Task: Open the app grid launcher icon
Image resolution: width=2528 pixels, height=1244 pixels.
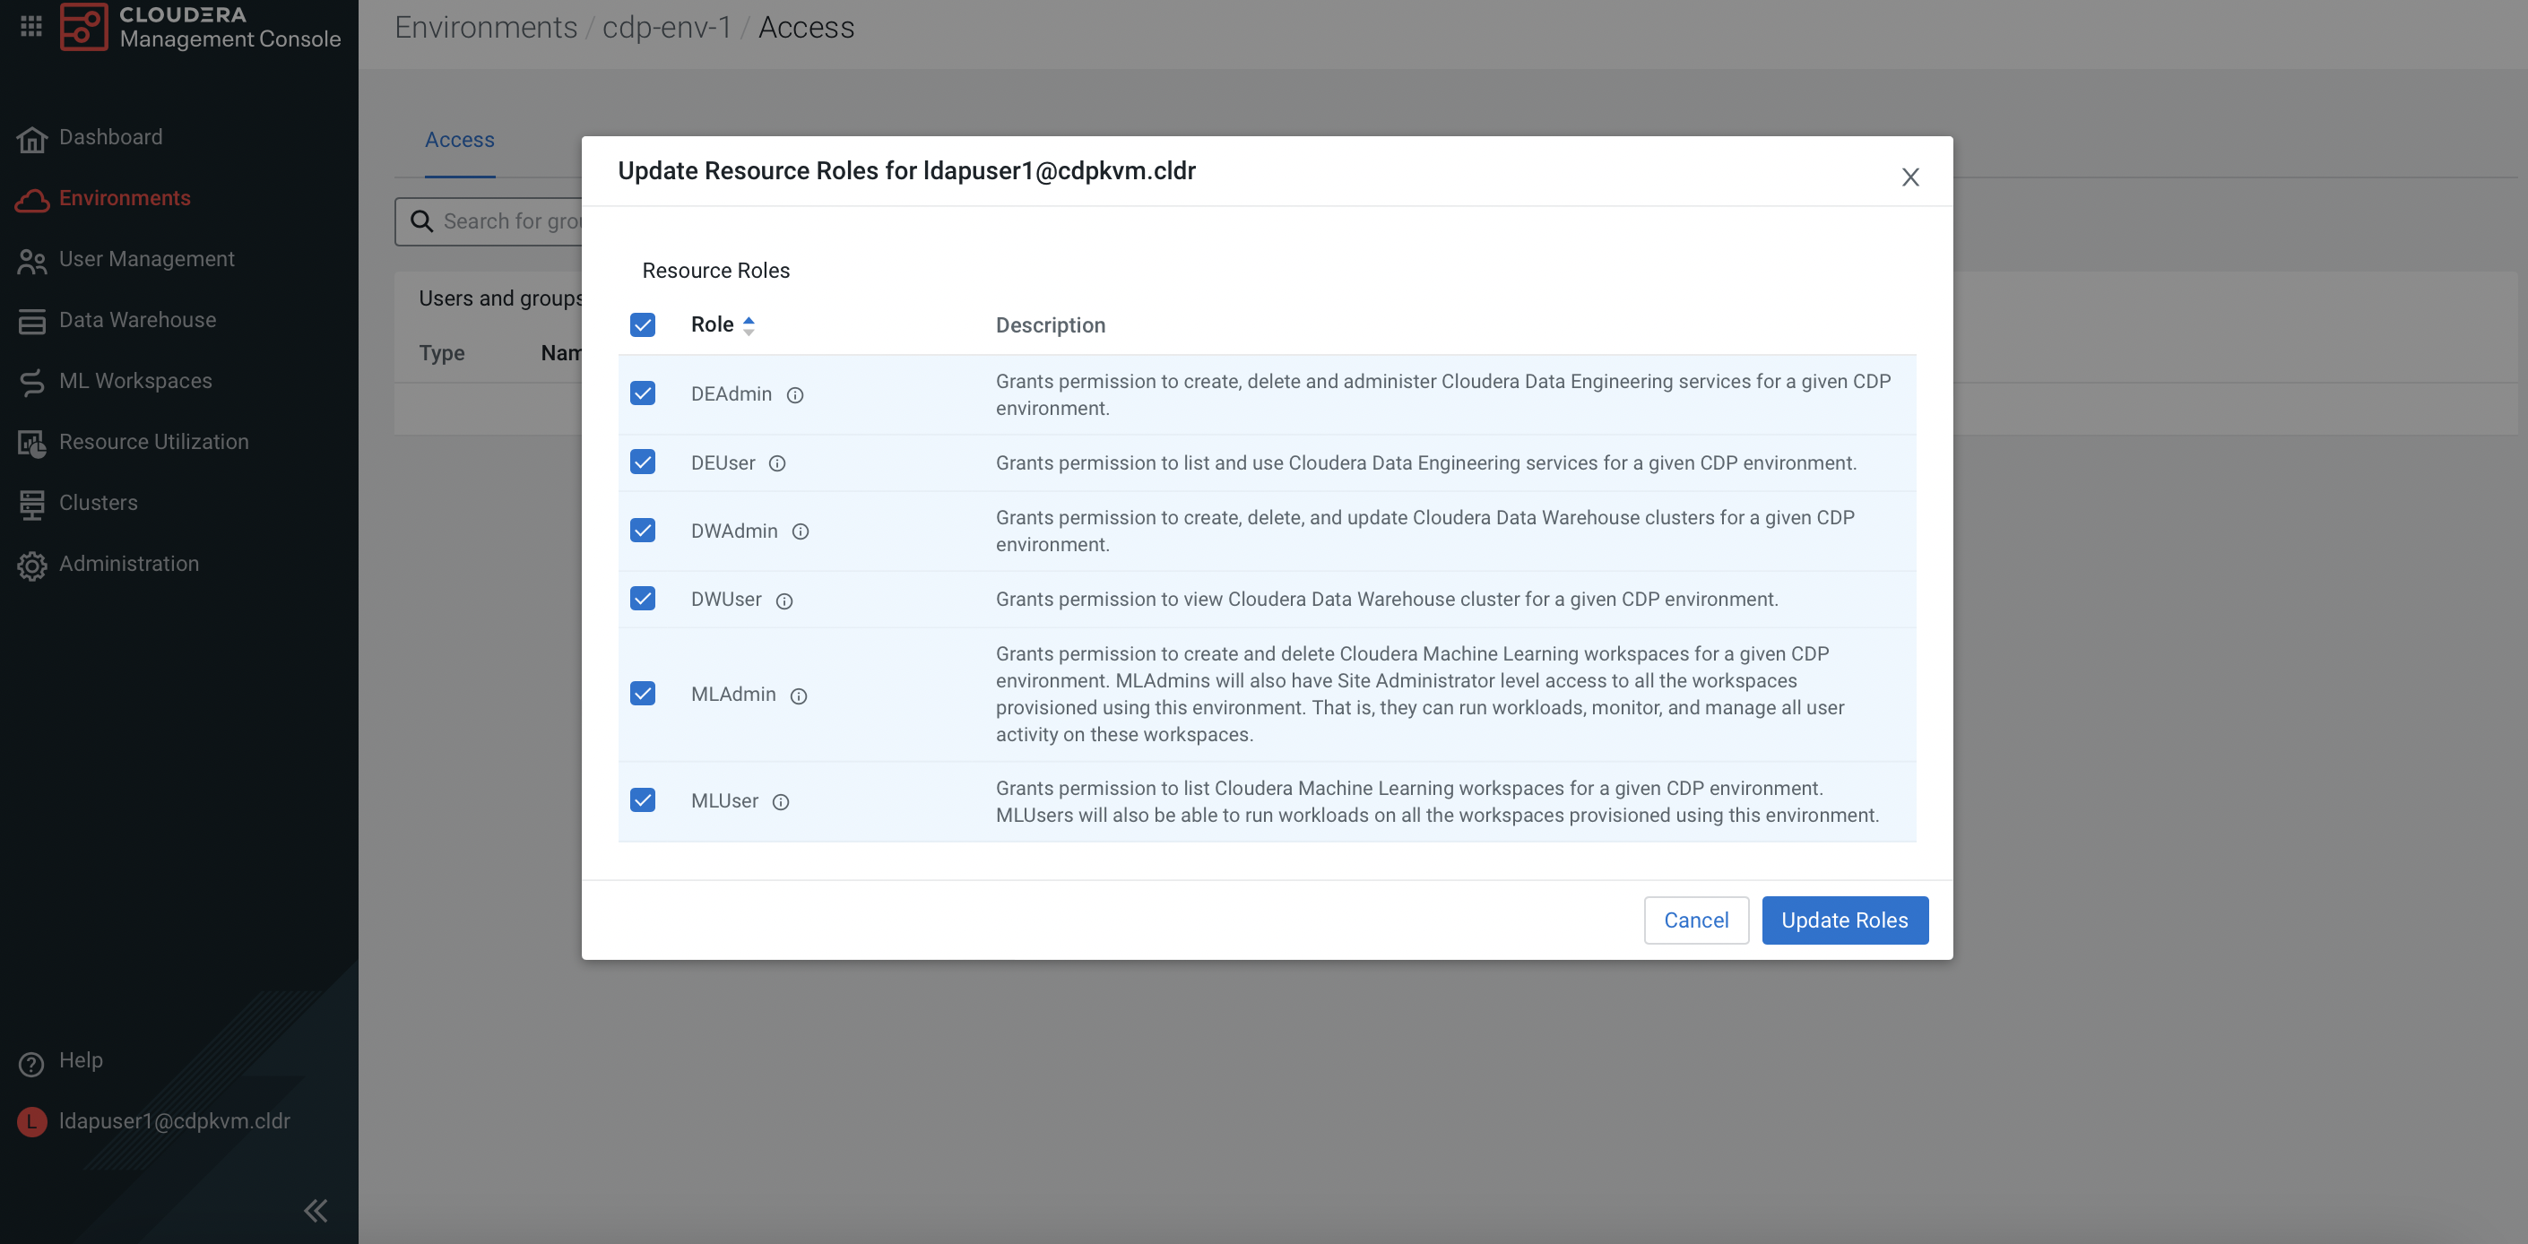Action: coord(31,25)
